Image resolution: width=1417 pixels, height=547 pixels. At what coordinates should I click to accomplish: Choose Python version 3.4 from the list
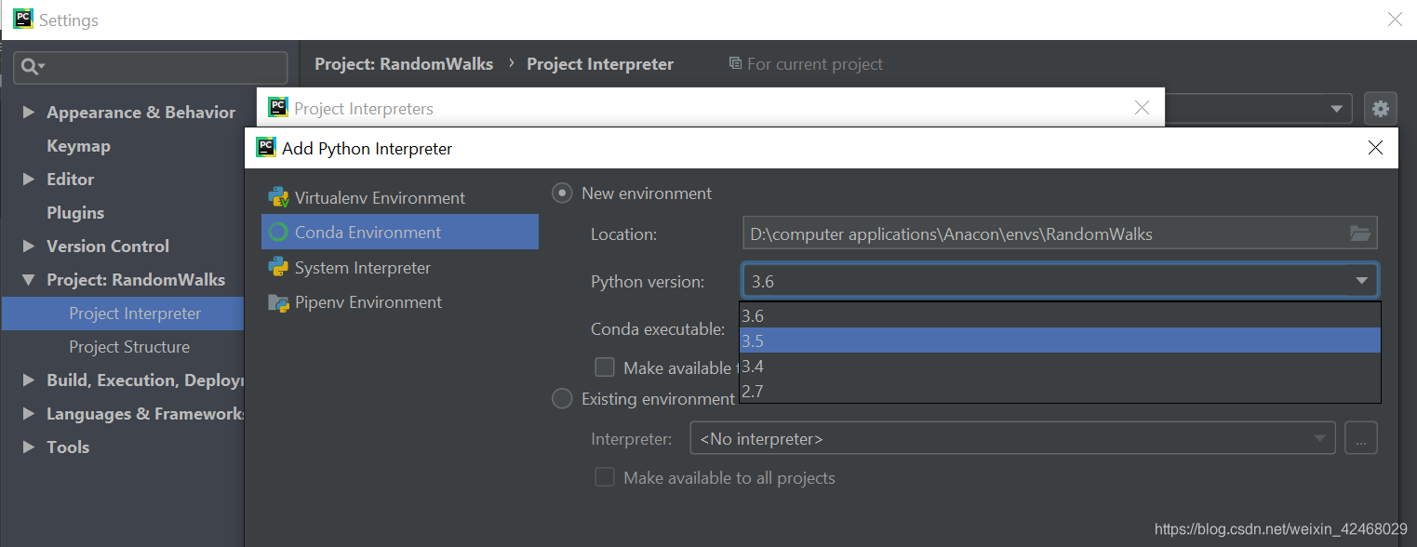(x=1060, y=366)
